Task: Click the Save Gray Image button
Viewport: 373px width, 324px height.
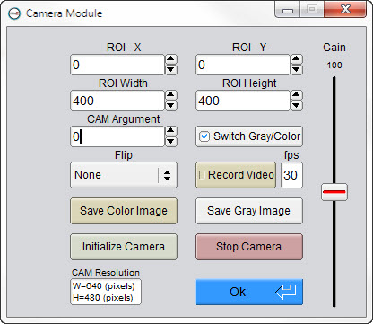Action: (x=249, y=211)
